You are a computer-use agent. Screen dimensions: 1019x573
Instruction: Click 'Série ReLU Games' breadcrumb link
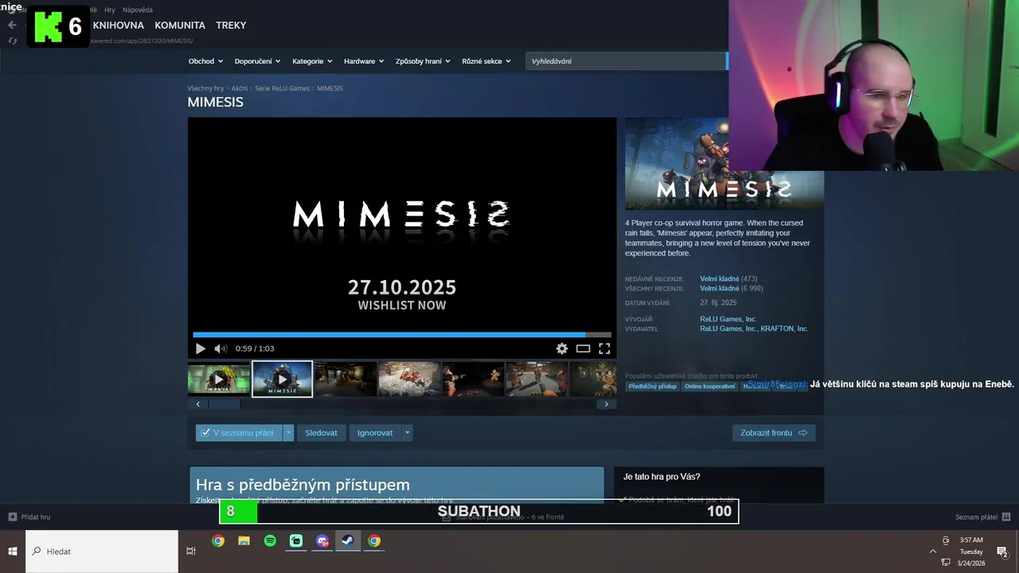point(282,88)
